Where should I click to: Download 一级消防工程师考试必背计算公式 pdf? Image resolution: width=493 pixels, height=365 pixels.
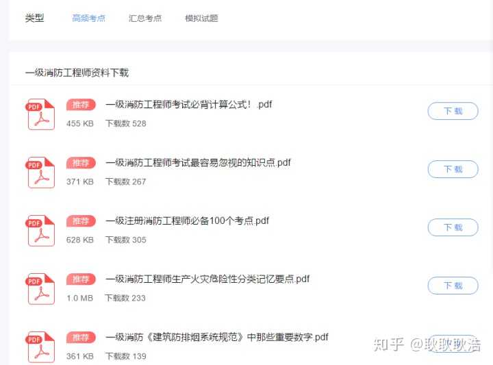tap(453, 111)
